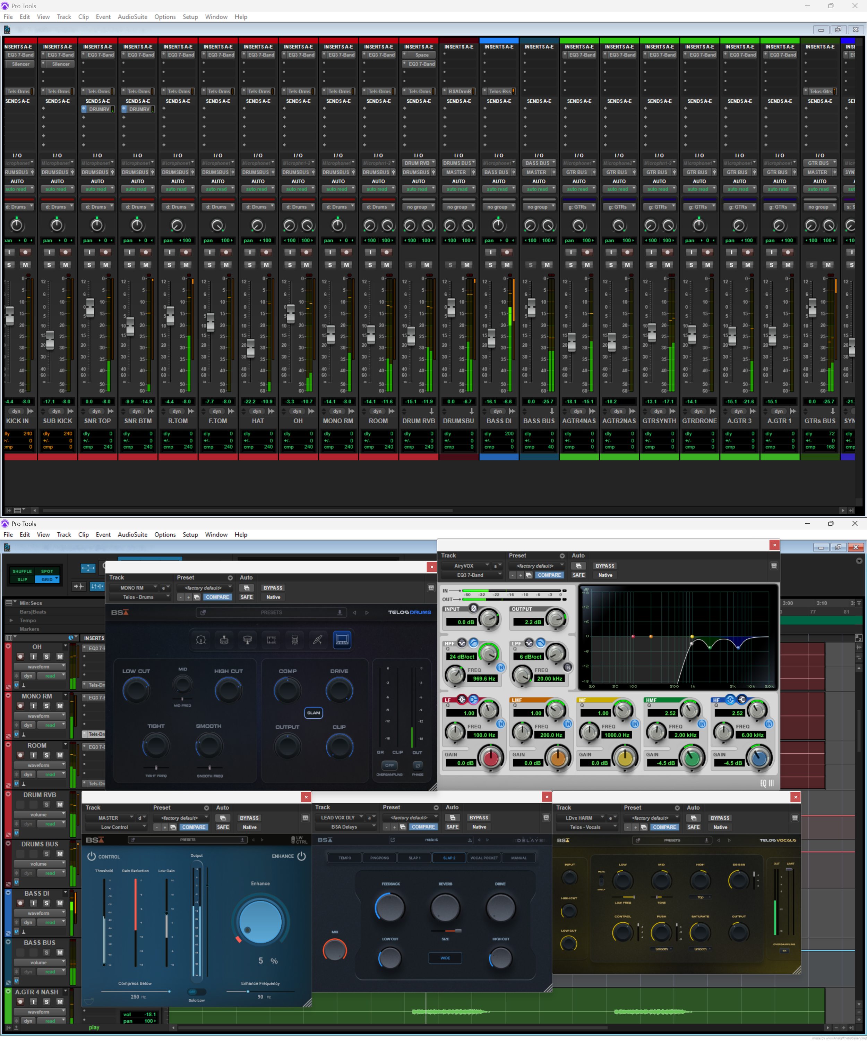867x1041 pixels.
Task: Click the WIDE button in BSA Delays
Action: [445, 958]
